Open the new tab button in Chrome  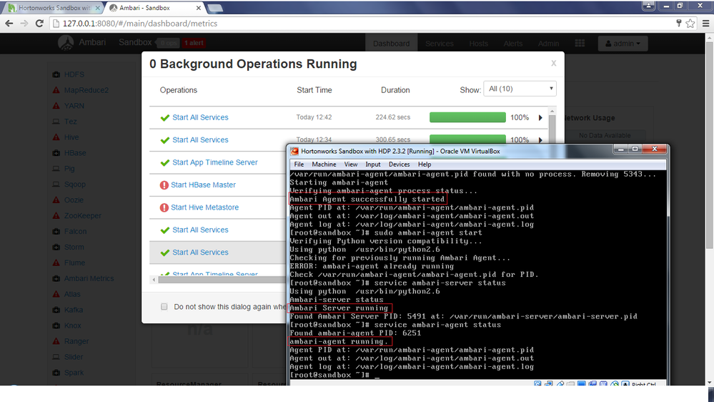[215, 8]
